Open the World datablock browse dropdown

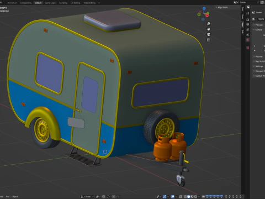point(255,19)
